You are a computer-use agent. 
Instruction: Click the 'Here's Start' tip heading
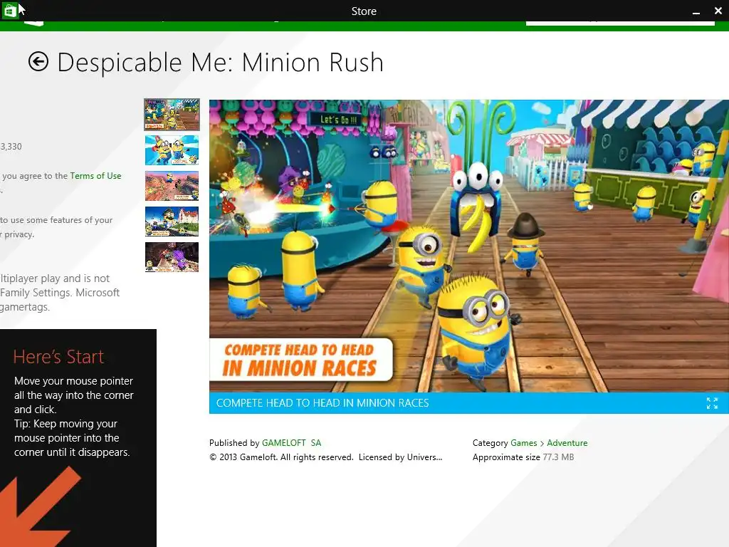(x=58, y=357)
